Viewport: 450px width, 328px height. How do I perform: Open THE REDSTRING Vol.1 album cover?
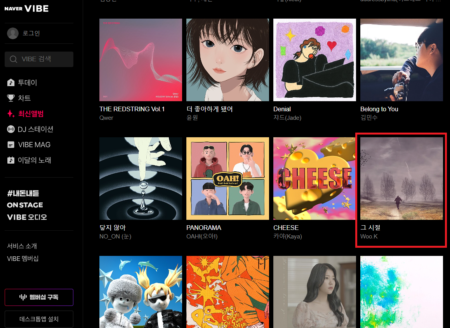[x=141, y=60]
